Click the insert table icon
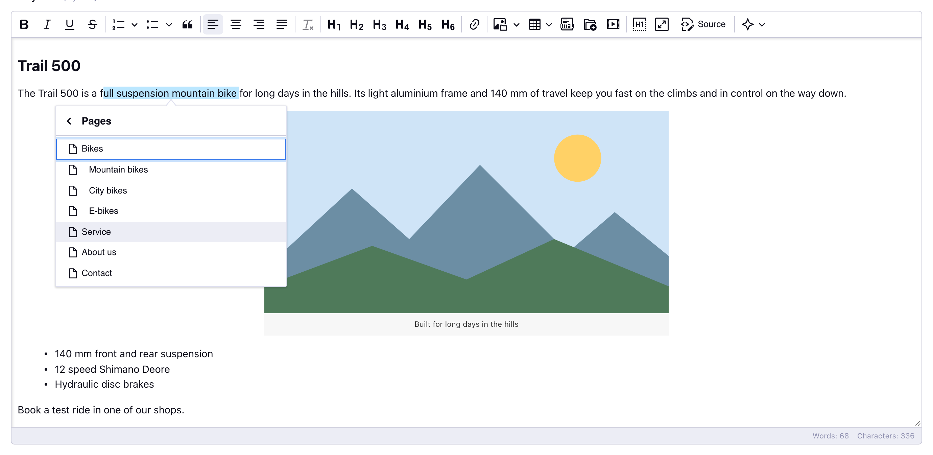Image resolution: width=933 pixels, height=455 pixels. click(x=534, y=25)
